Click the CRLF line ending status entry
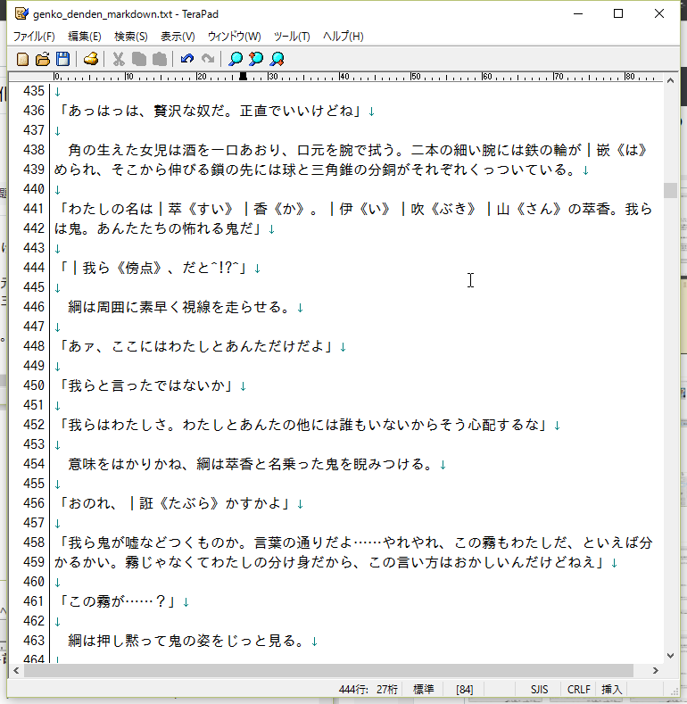This screenshot has height=704, width=687. 578,689
